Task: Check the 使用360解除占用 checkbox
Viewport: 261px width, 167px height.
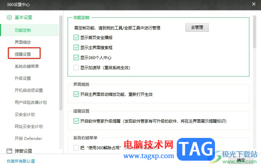Action: click(76, 148)
